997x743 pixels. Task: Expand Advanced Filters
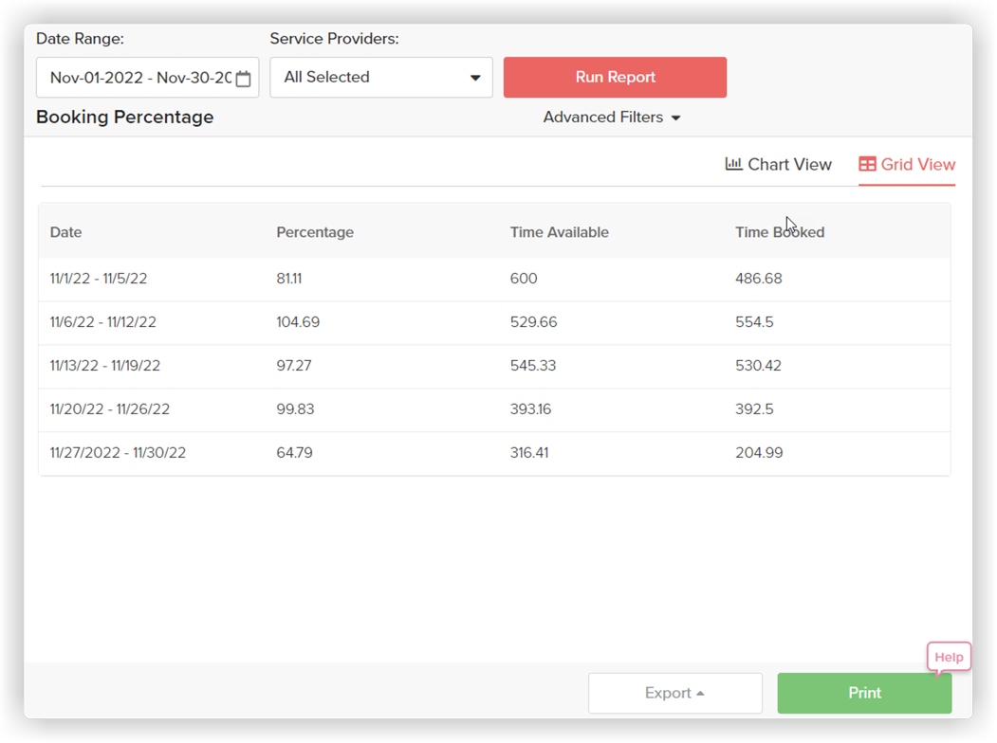[x=612, y=118]
